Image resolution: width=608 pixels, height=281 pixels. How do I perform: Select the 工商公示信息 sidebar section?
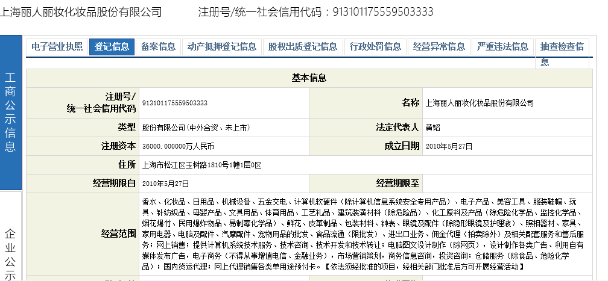[x=11, y=113]
